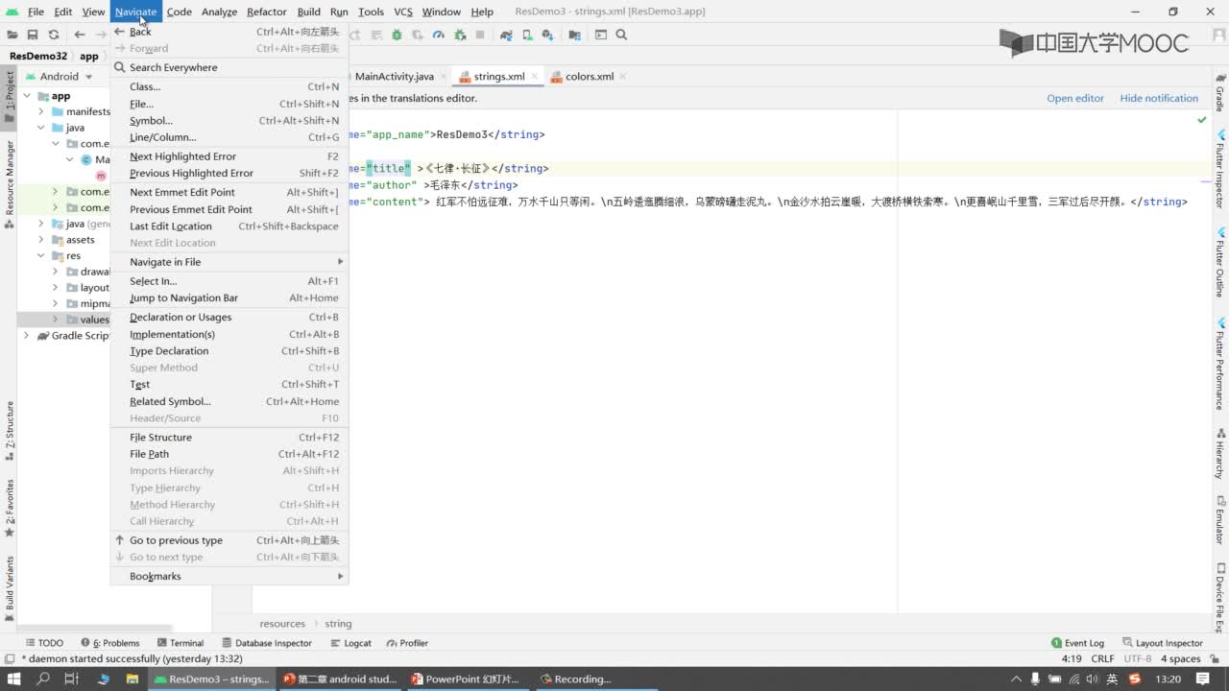
Task: Open the Event Log button
Action: (1077, 643)
